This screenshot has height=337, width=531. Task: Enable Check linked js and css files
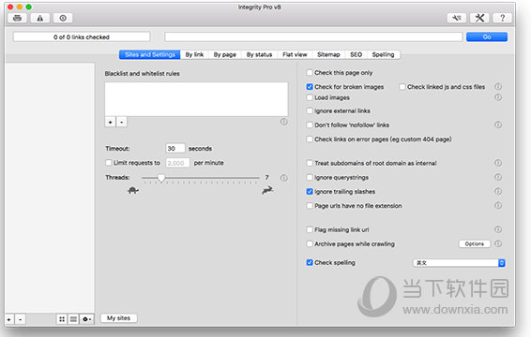coord(402,87)
